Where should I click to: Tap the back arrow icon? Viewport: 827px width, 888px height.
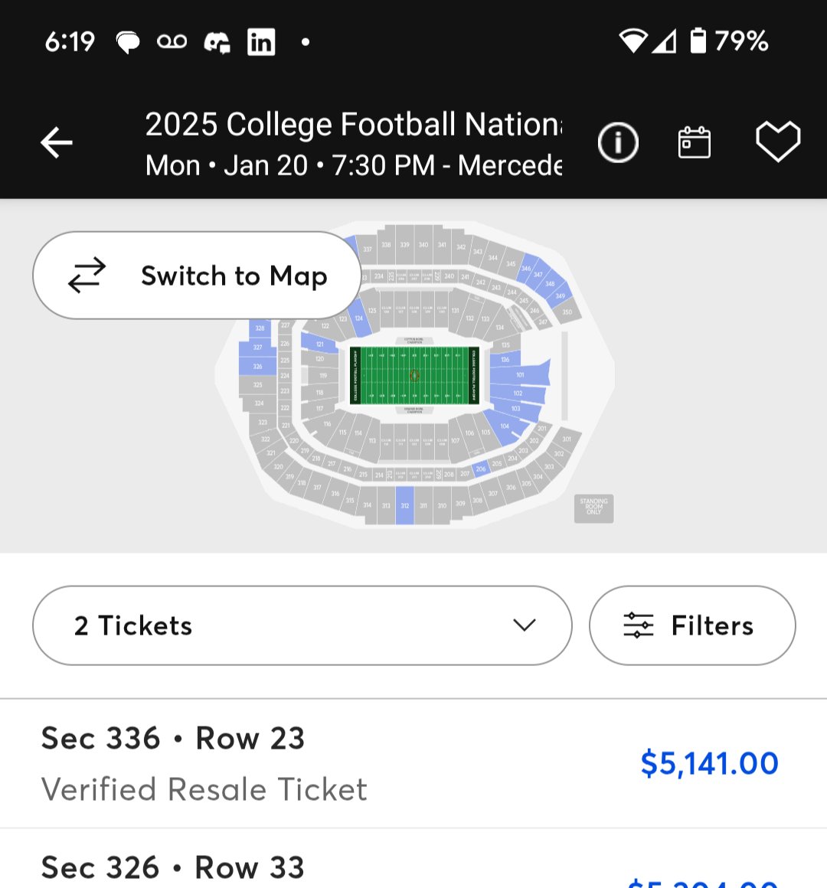[57, 142]
